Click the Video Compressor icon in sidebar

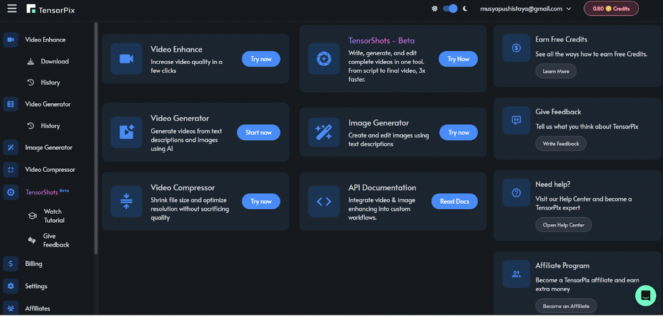pyautogui.click(x=10, y=170)
